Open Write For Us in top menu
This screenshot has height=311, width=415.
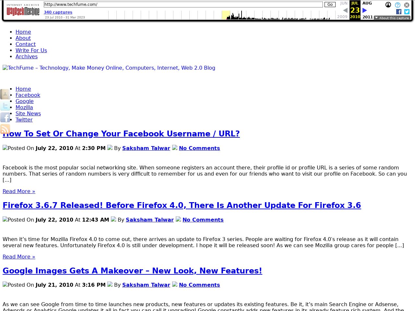31,50
